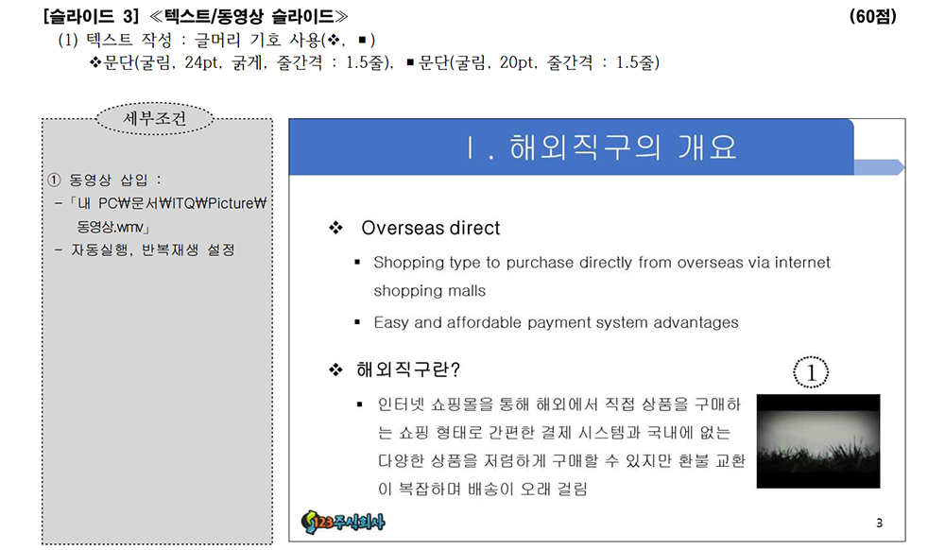Image resolution: width=945 pixels, height=550 pixels.
Task: Select the '해외직구란?' heading text
Action: tap(408, 370)
